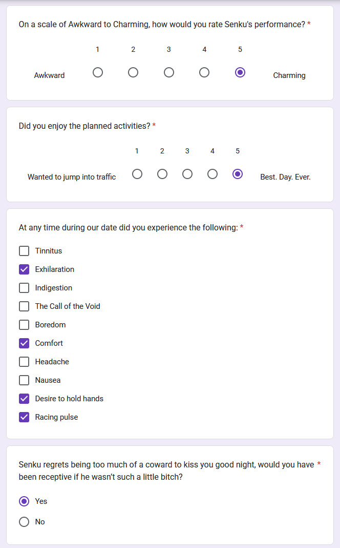
Task: Choose rating 2 for Senku's performance
Action: 133,72
